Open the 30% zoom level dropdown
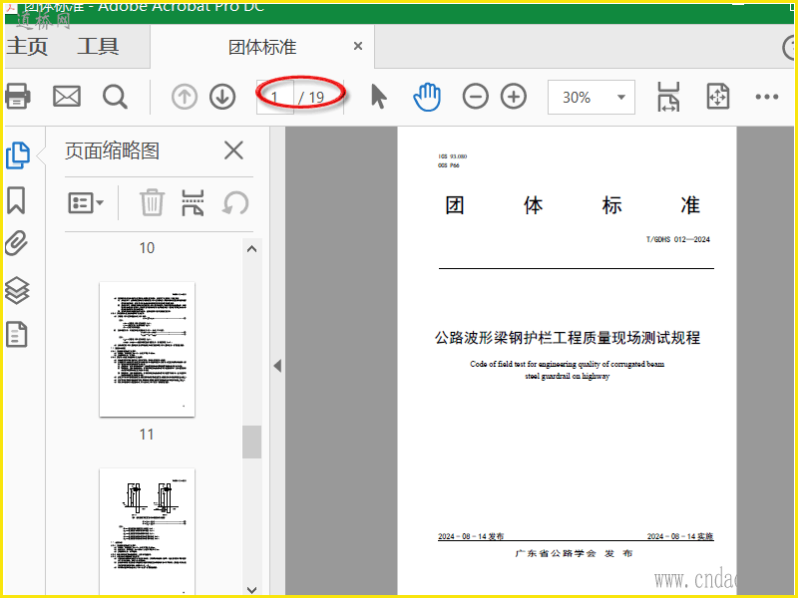 tap(592, 97)
